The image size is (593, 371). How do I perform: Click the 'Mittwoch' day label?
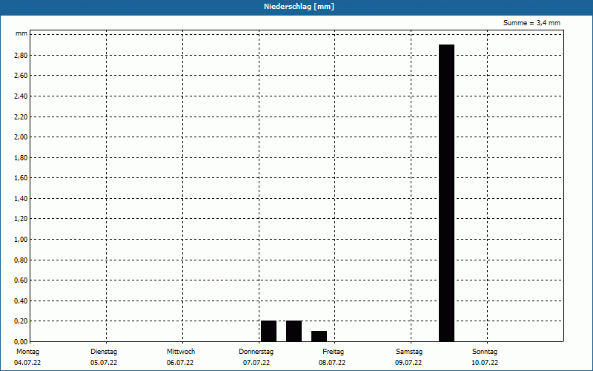(x=181, y=352)
